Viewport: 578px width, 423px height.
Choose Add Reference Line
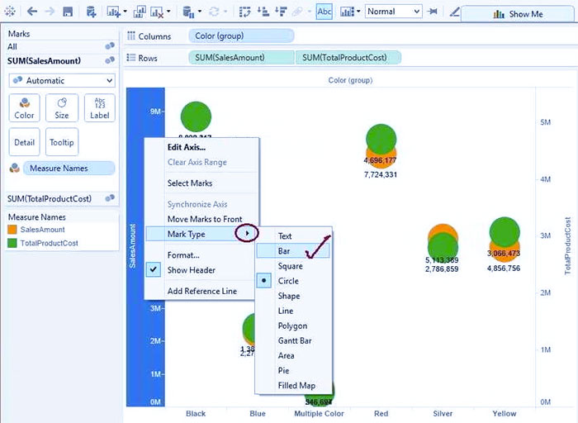pyautogui.click(x=201, y=291)
